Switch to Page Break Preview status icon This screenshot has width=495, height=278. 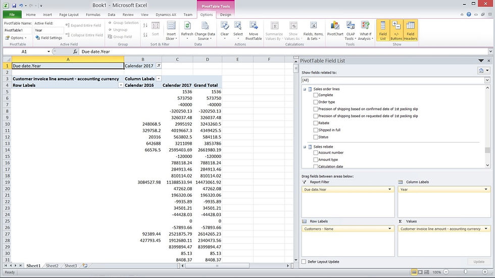pyautogui.click(x=426, y=272)
